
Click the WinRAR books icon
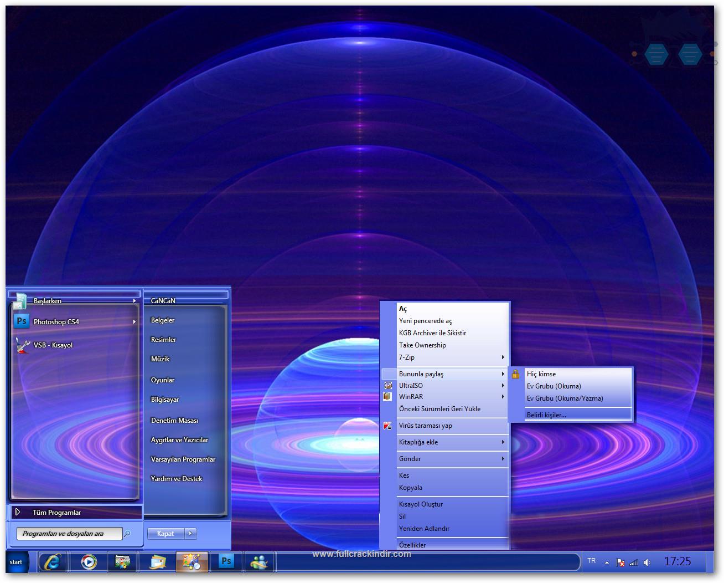[388, 397]
